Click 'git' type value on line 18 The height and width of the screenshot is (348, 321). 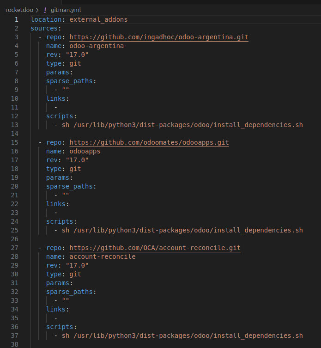tap(75, 169)
